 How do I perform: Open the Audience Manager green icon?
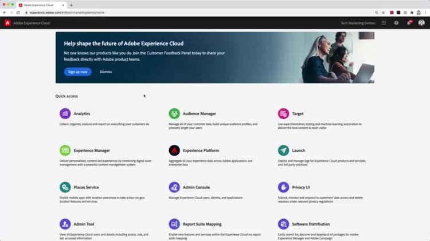(x=174, y=113)
